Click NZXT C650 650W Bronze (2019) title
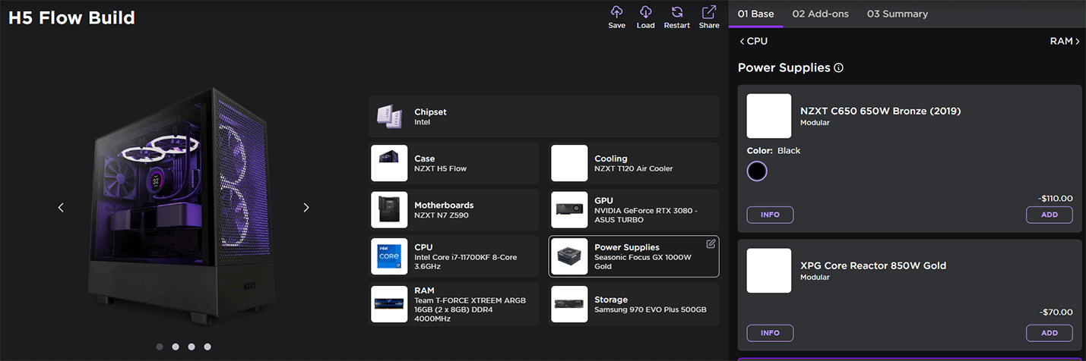Image resolution: width=1086 pixels, height=361 pixels. pos(881,111)
